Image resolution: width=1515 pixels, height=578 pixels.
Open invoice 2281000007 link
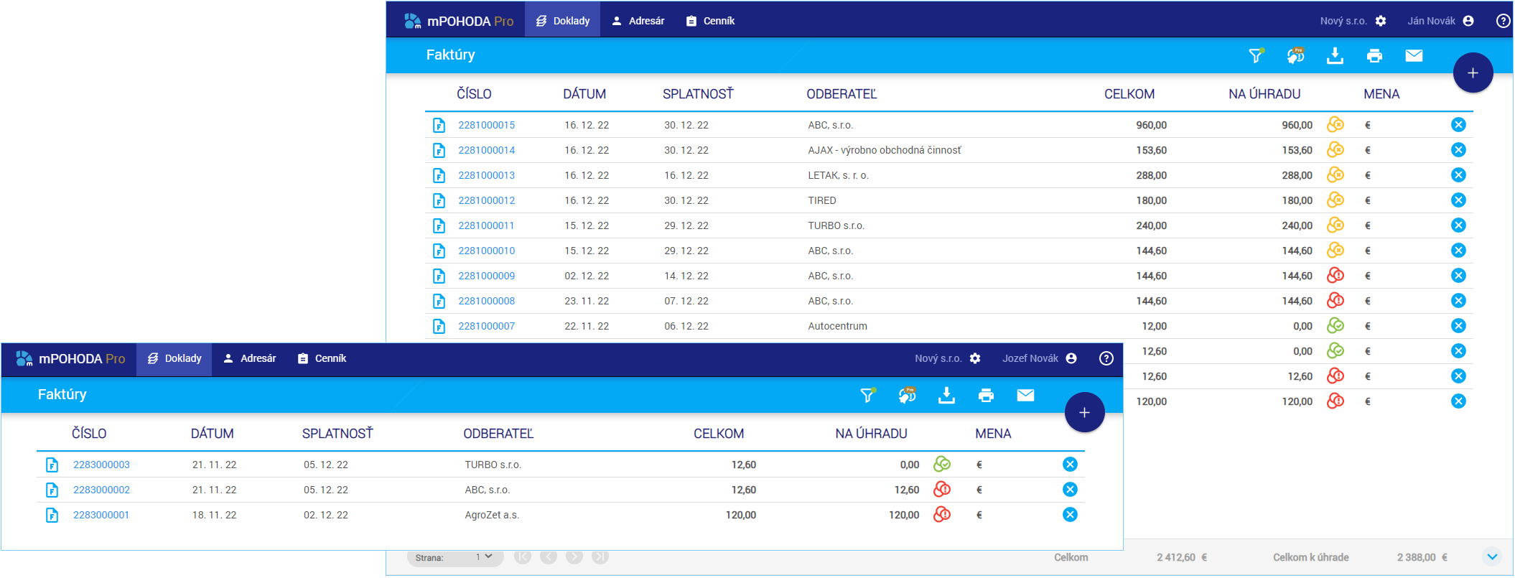point(487,326)
